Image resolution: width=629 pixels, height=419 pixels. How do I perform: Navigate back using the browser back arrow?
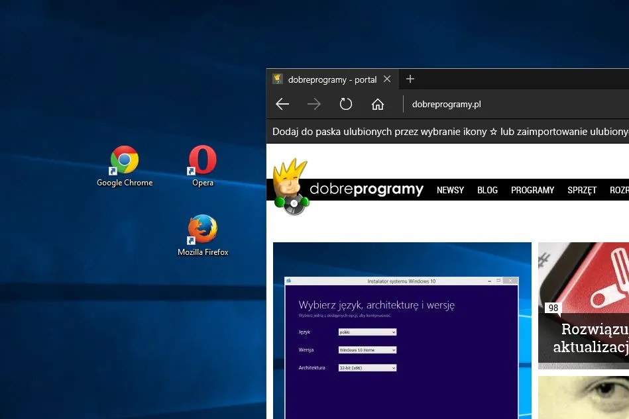[282, 104]
